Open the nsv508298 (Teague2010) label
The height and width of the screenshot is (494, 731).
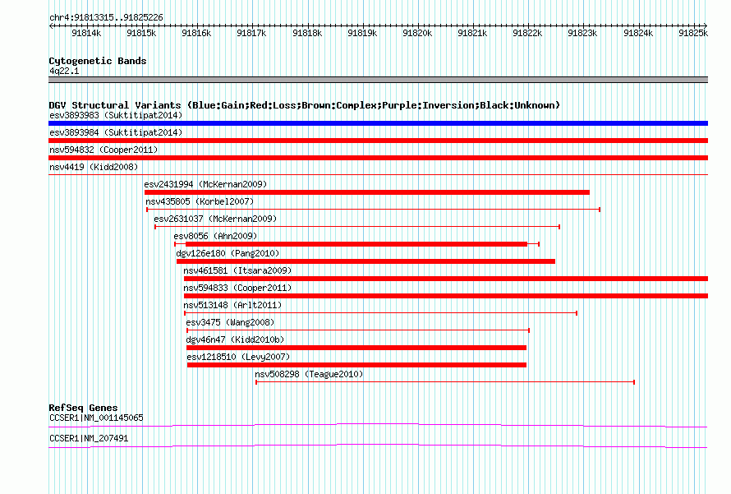pos(309,374)
